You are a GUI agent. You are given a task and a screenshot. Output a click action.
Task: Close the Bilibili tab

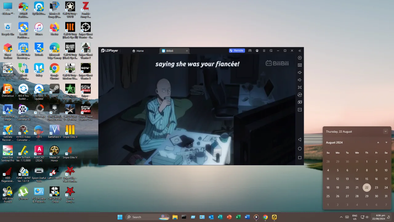[187, 51]
